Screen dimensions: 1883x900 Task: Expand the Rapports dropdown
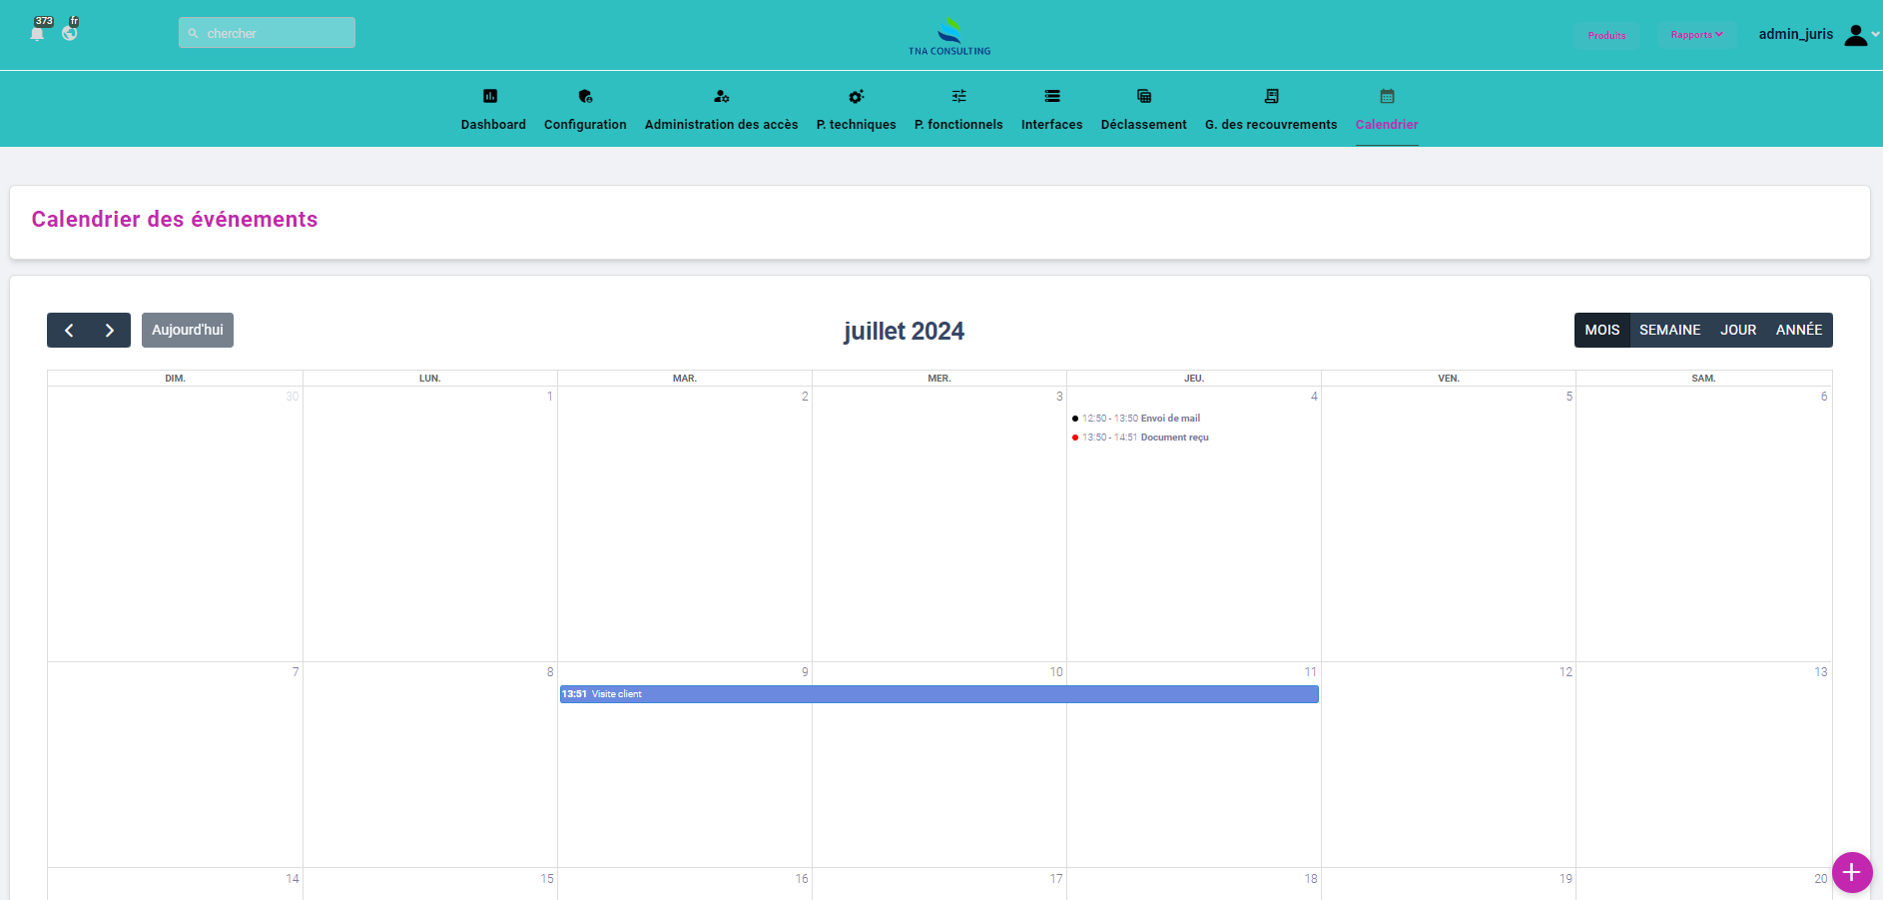point(1696,35)
